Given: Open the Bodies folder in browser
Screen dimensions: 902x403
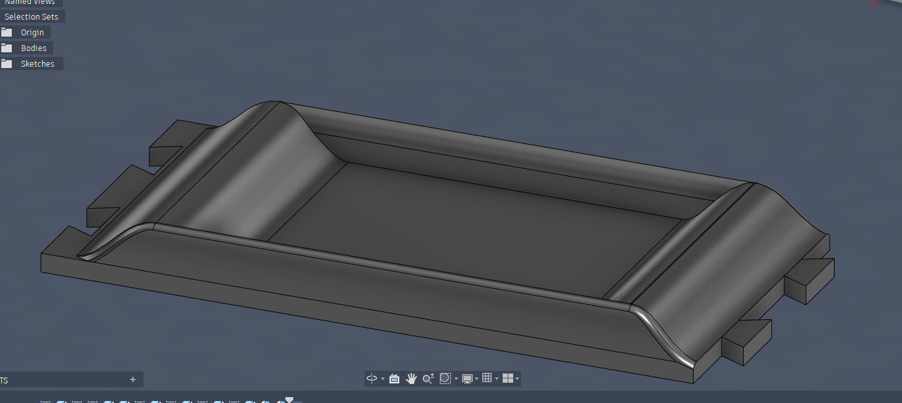Looking at the screenshot, I should [x=33, y=48].
